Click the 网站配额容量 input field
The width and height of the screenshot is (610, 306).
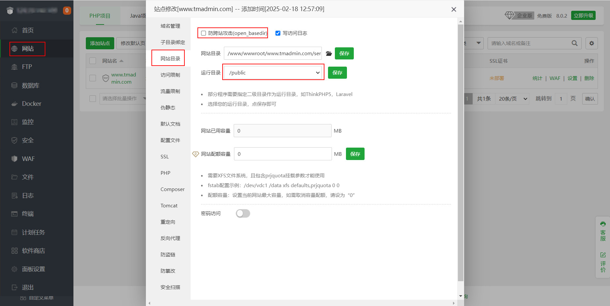(283, 154)
